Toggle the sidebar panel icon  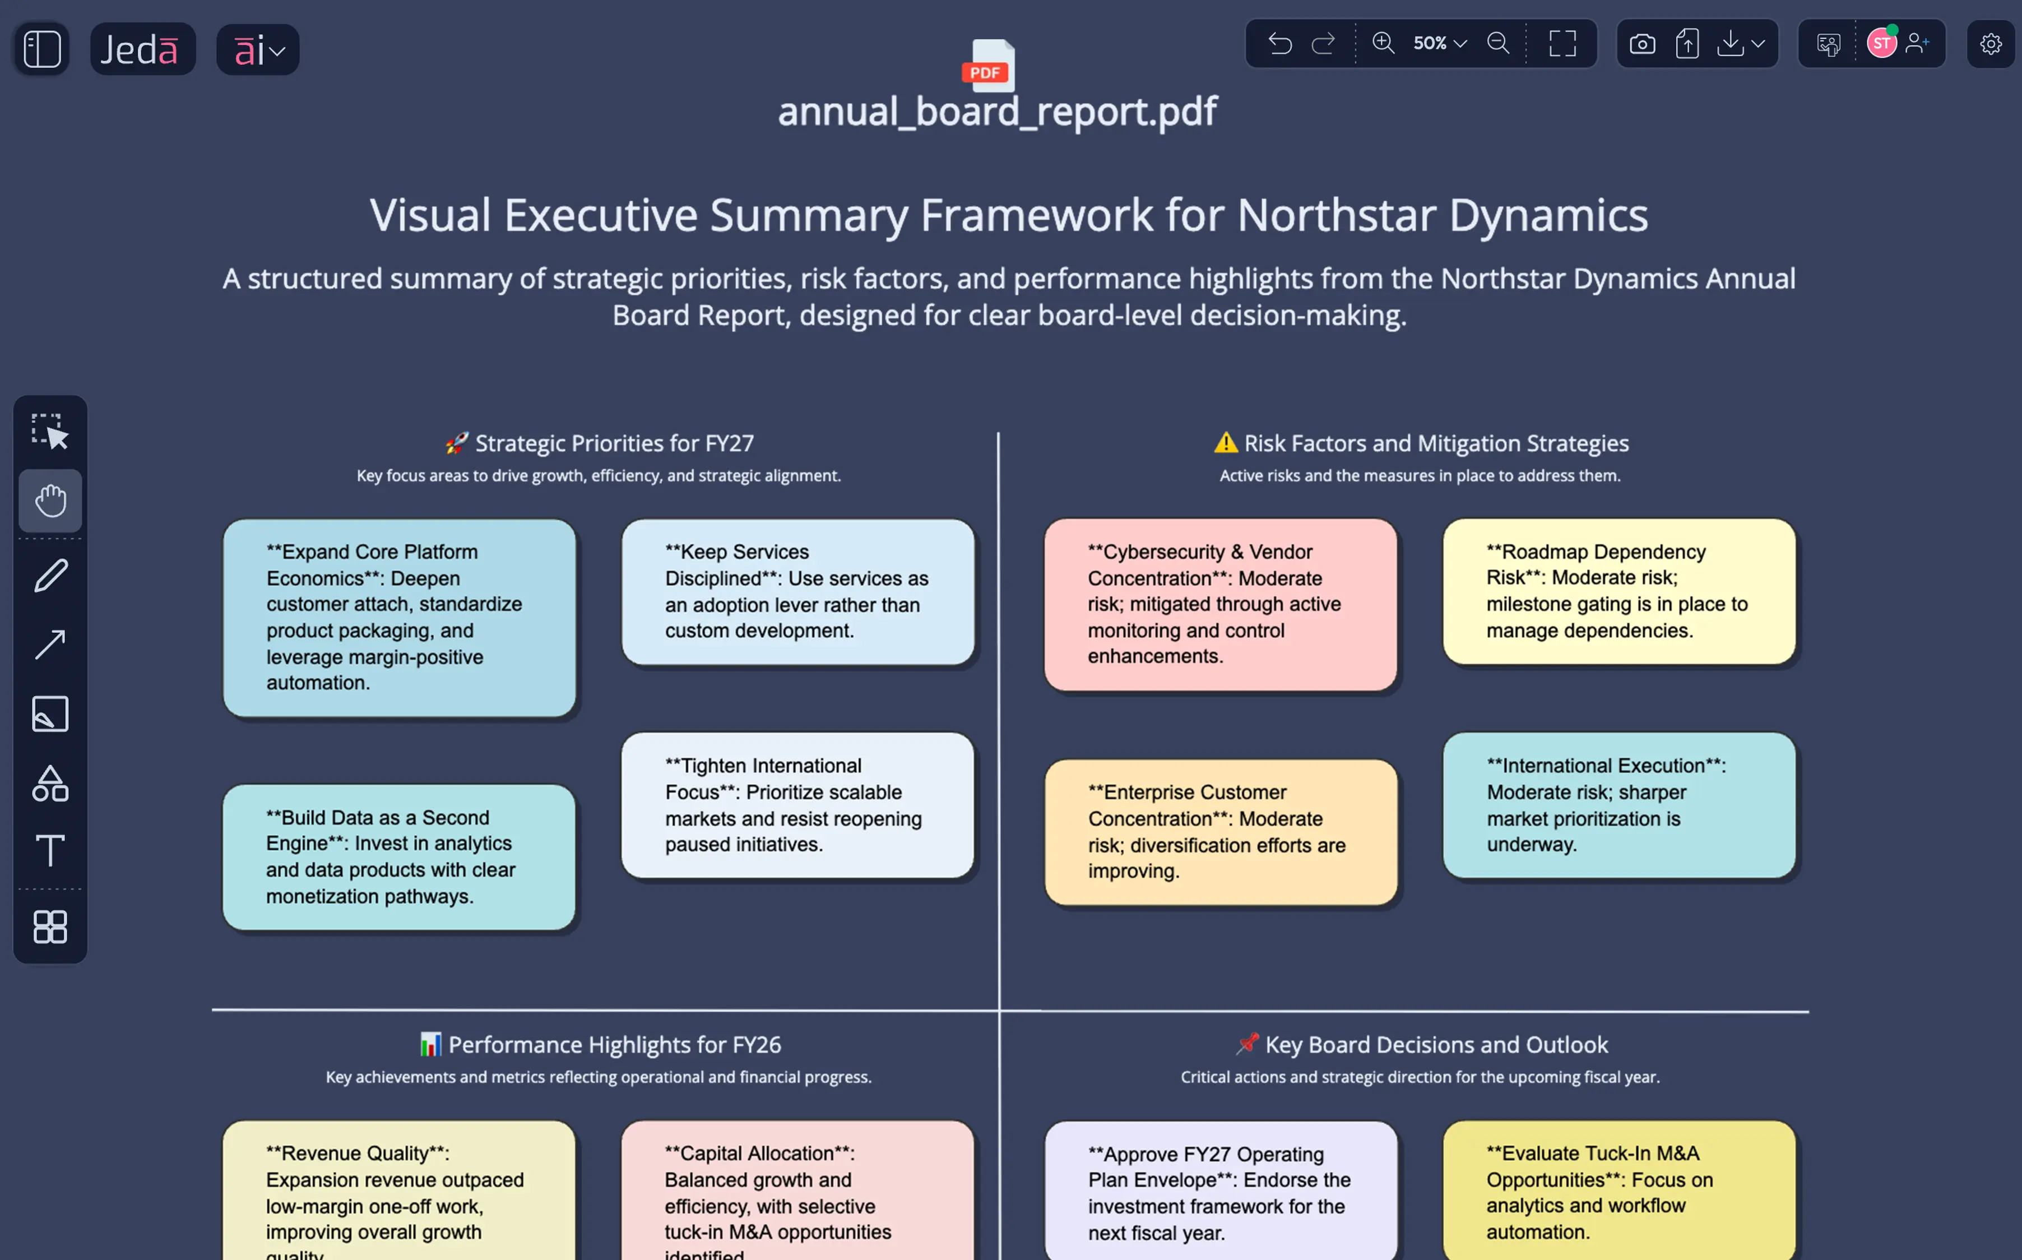click(41, 49)
